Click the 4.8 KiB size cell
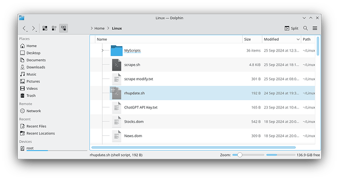This screenshot has height=180, width=339. click(254, 65)
